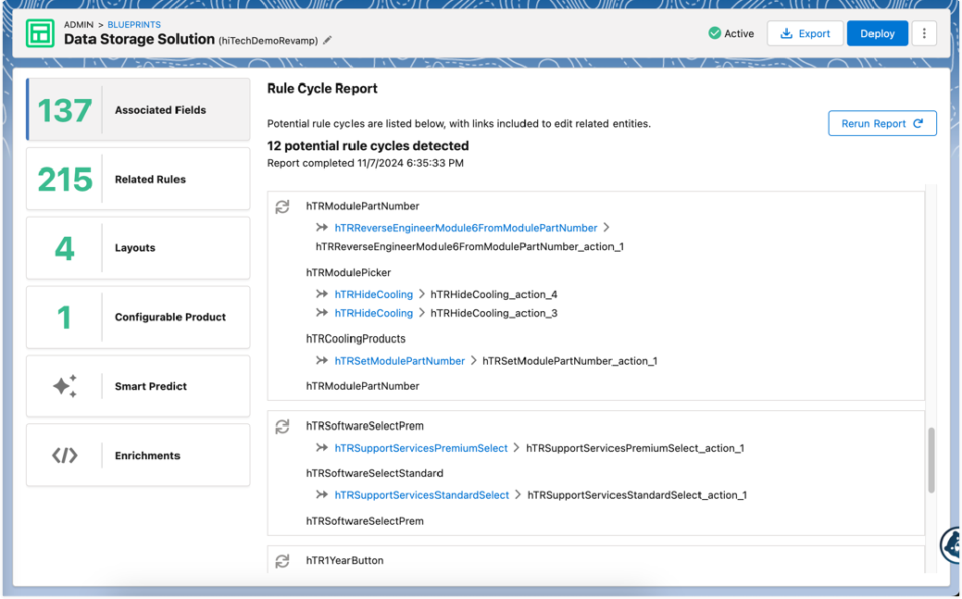Viewport: 962px width, 599px height.
Task: Click chevron before hTRSupportServicesPremiumSelect_action_1
Action: (x=517, y=448)
